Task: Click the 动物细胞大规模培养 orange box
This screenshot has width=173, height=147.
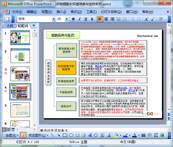Action: pyautogui.click(x=66, y=68)
